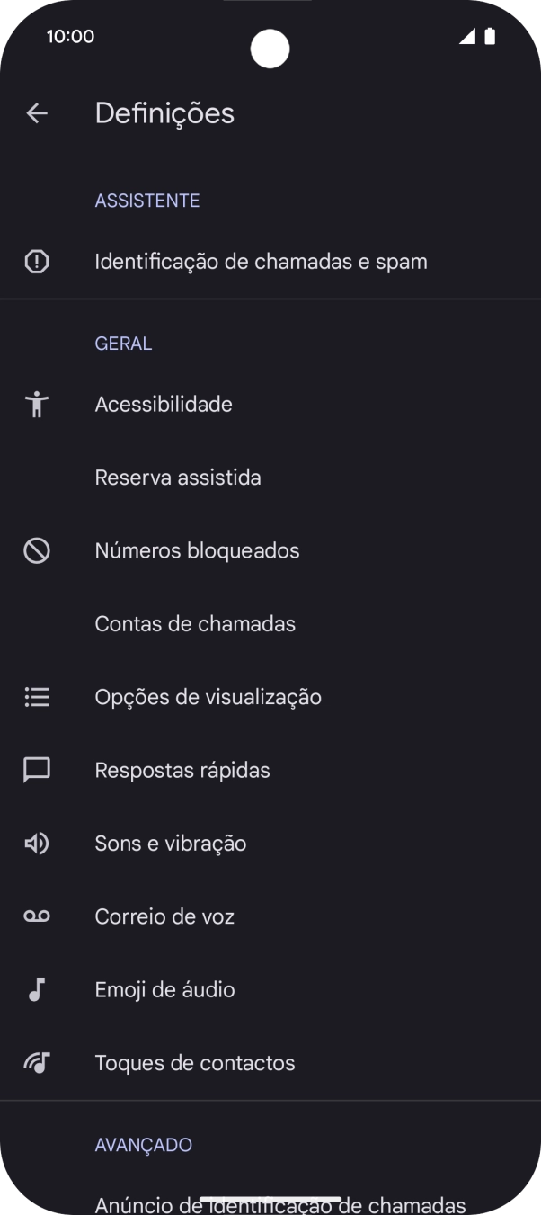Click the audio emoji music note icon
This screenshot has width=541, height=1215.
coord(36,989)
